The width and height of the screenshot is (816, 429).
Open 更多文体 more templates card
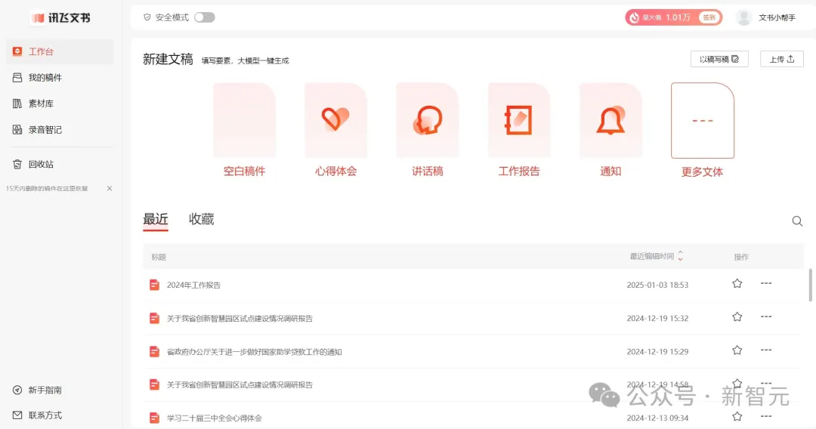tap(703, 121)
